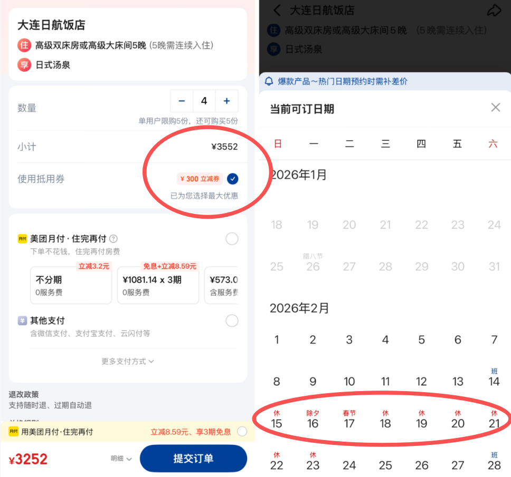The image size is (511, 477).
Task: Close the 当前可订日期 calendar panel
Action: [x=496, y=107]
